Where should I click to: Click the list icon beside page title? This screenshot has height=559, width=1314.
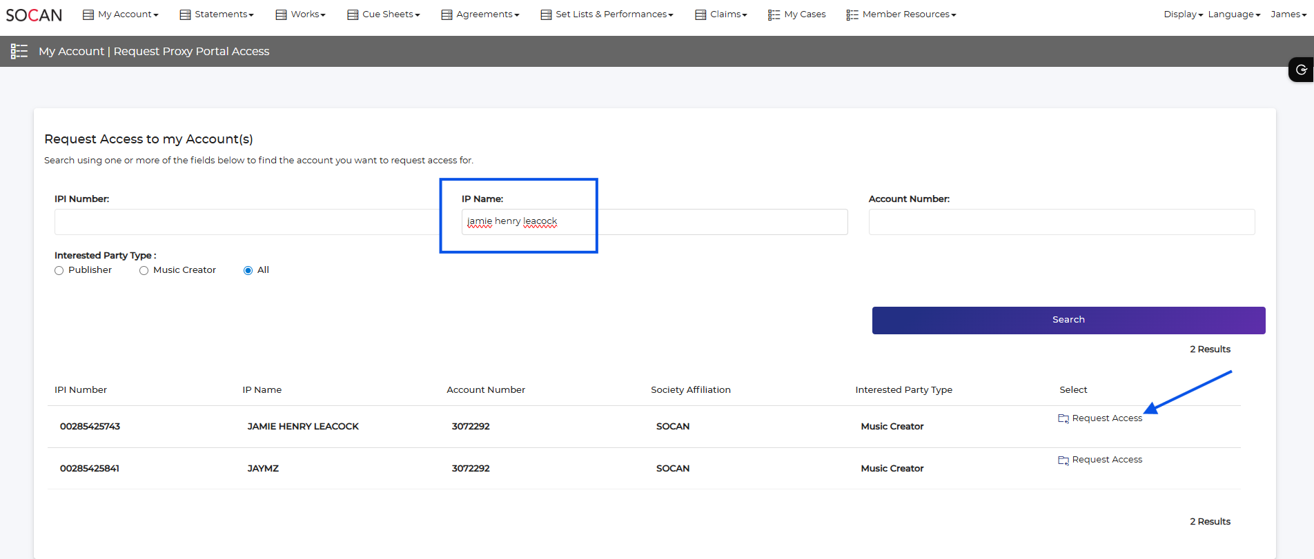[x=19, y=51]
